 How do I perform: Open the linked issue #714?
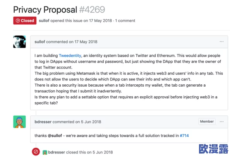click(x=184, y=136)
